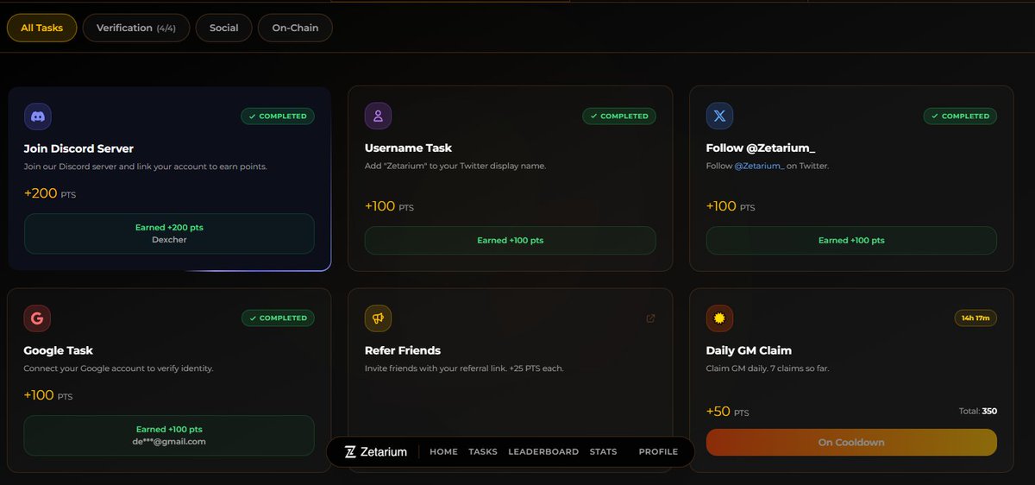Click the user icon on Username Task card
This screenshot has width=1035, height=485.
tap(378, 116)
